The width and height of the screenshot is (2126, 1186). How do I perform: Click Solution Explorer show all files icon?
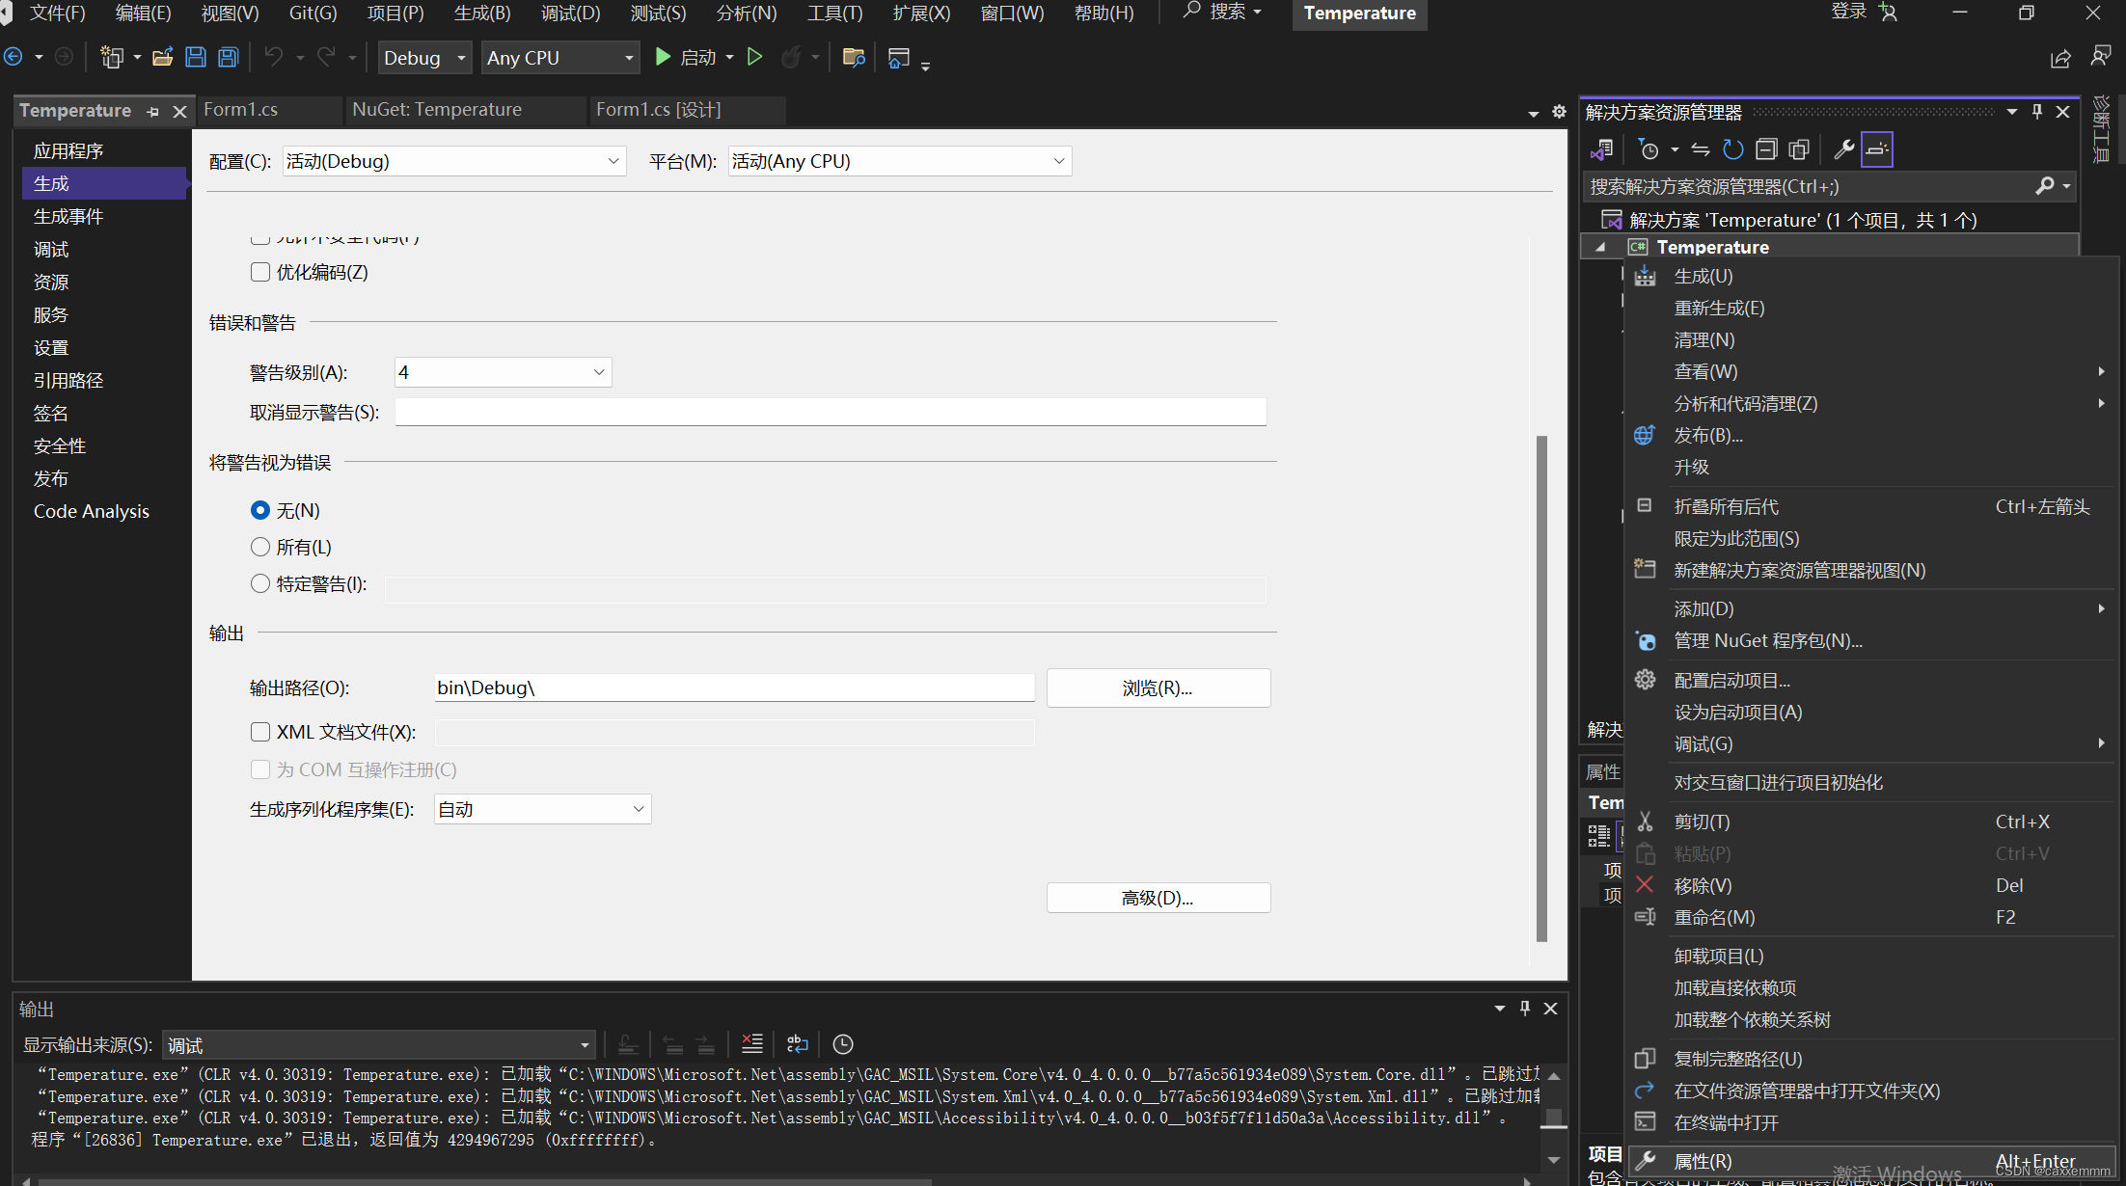(1799, 149)
